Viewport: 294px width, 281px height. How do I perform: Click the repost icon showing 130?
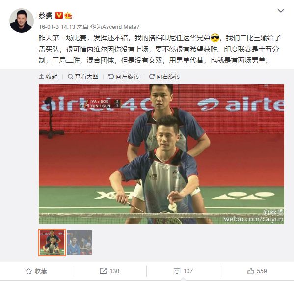pyautogui.click(x=103, y=271)
